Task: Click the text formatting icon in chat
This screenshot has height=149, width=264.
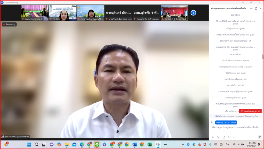Action: (x=213, y=137)
